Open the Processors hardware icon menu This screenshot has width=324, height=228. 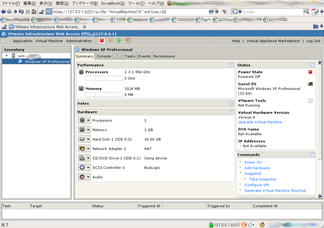click(x=84, y=120)
